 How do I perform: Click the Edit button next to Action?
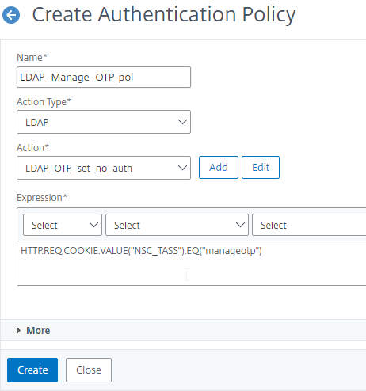(x=261, y=167)
